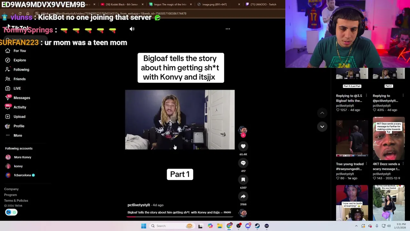410x231 pixels.
Task: Show hidden system tray icons
Action: tap(356, 226)
